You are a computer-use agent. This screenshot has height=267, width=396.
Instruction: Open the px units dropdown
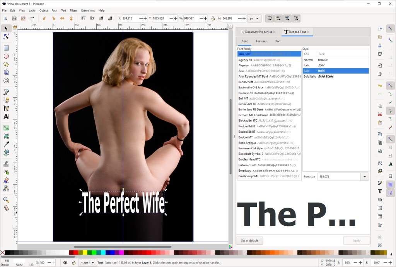click(x=255, y=18)
